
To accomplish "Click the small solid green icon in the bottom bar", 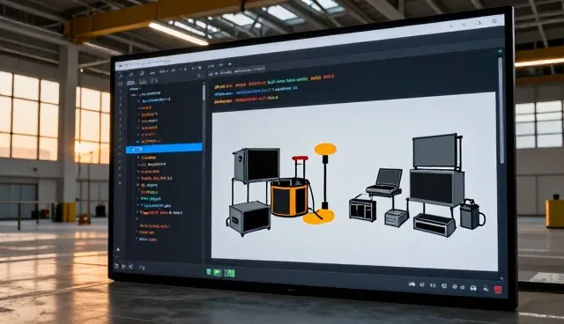I will (x=209, y=272).
